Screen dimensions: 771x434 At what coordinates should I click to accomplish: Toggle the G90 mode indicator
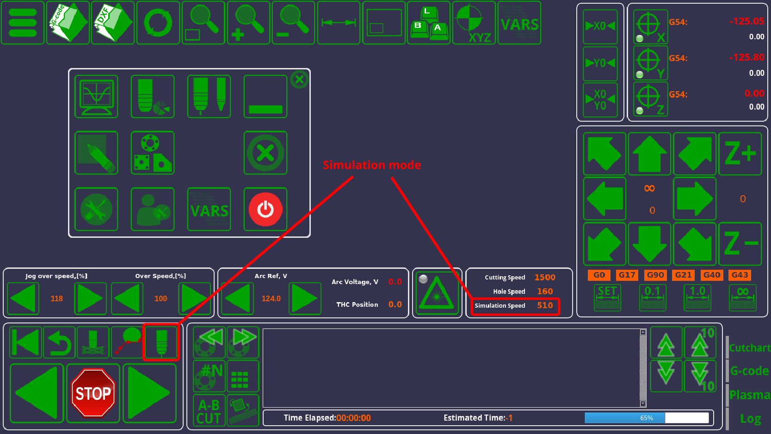click(655, 275)
